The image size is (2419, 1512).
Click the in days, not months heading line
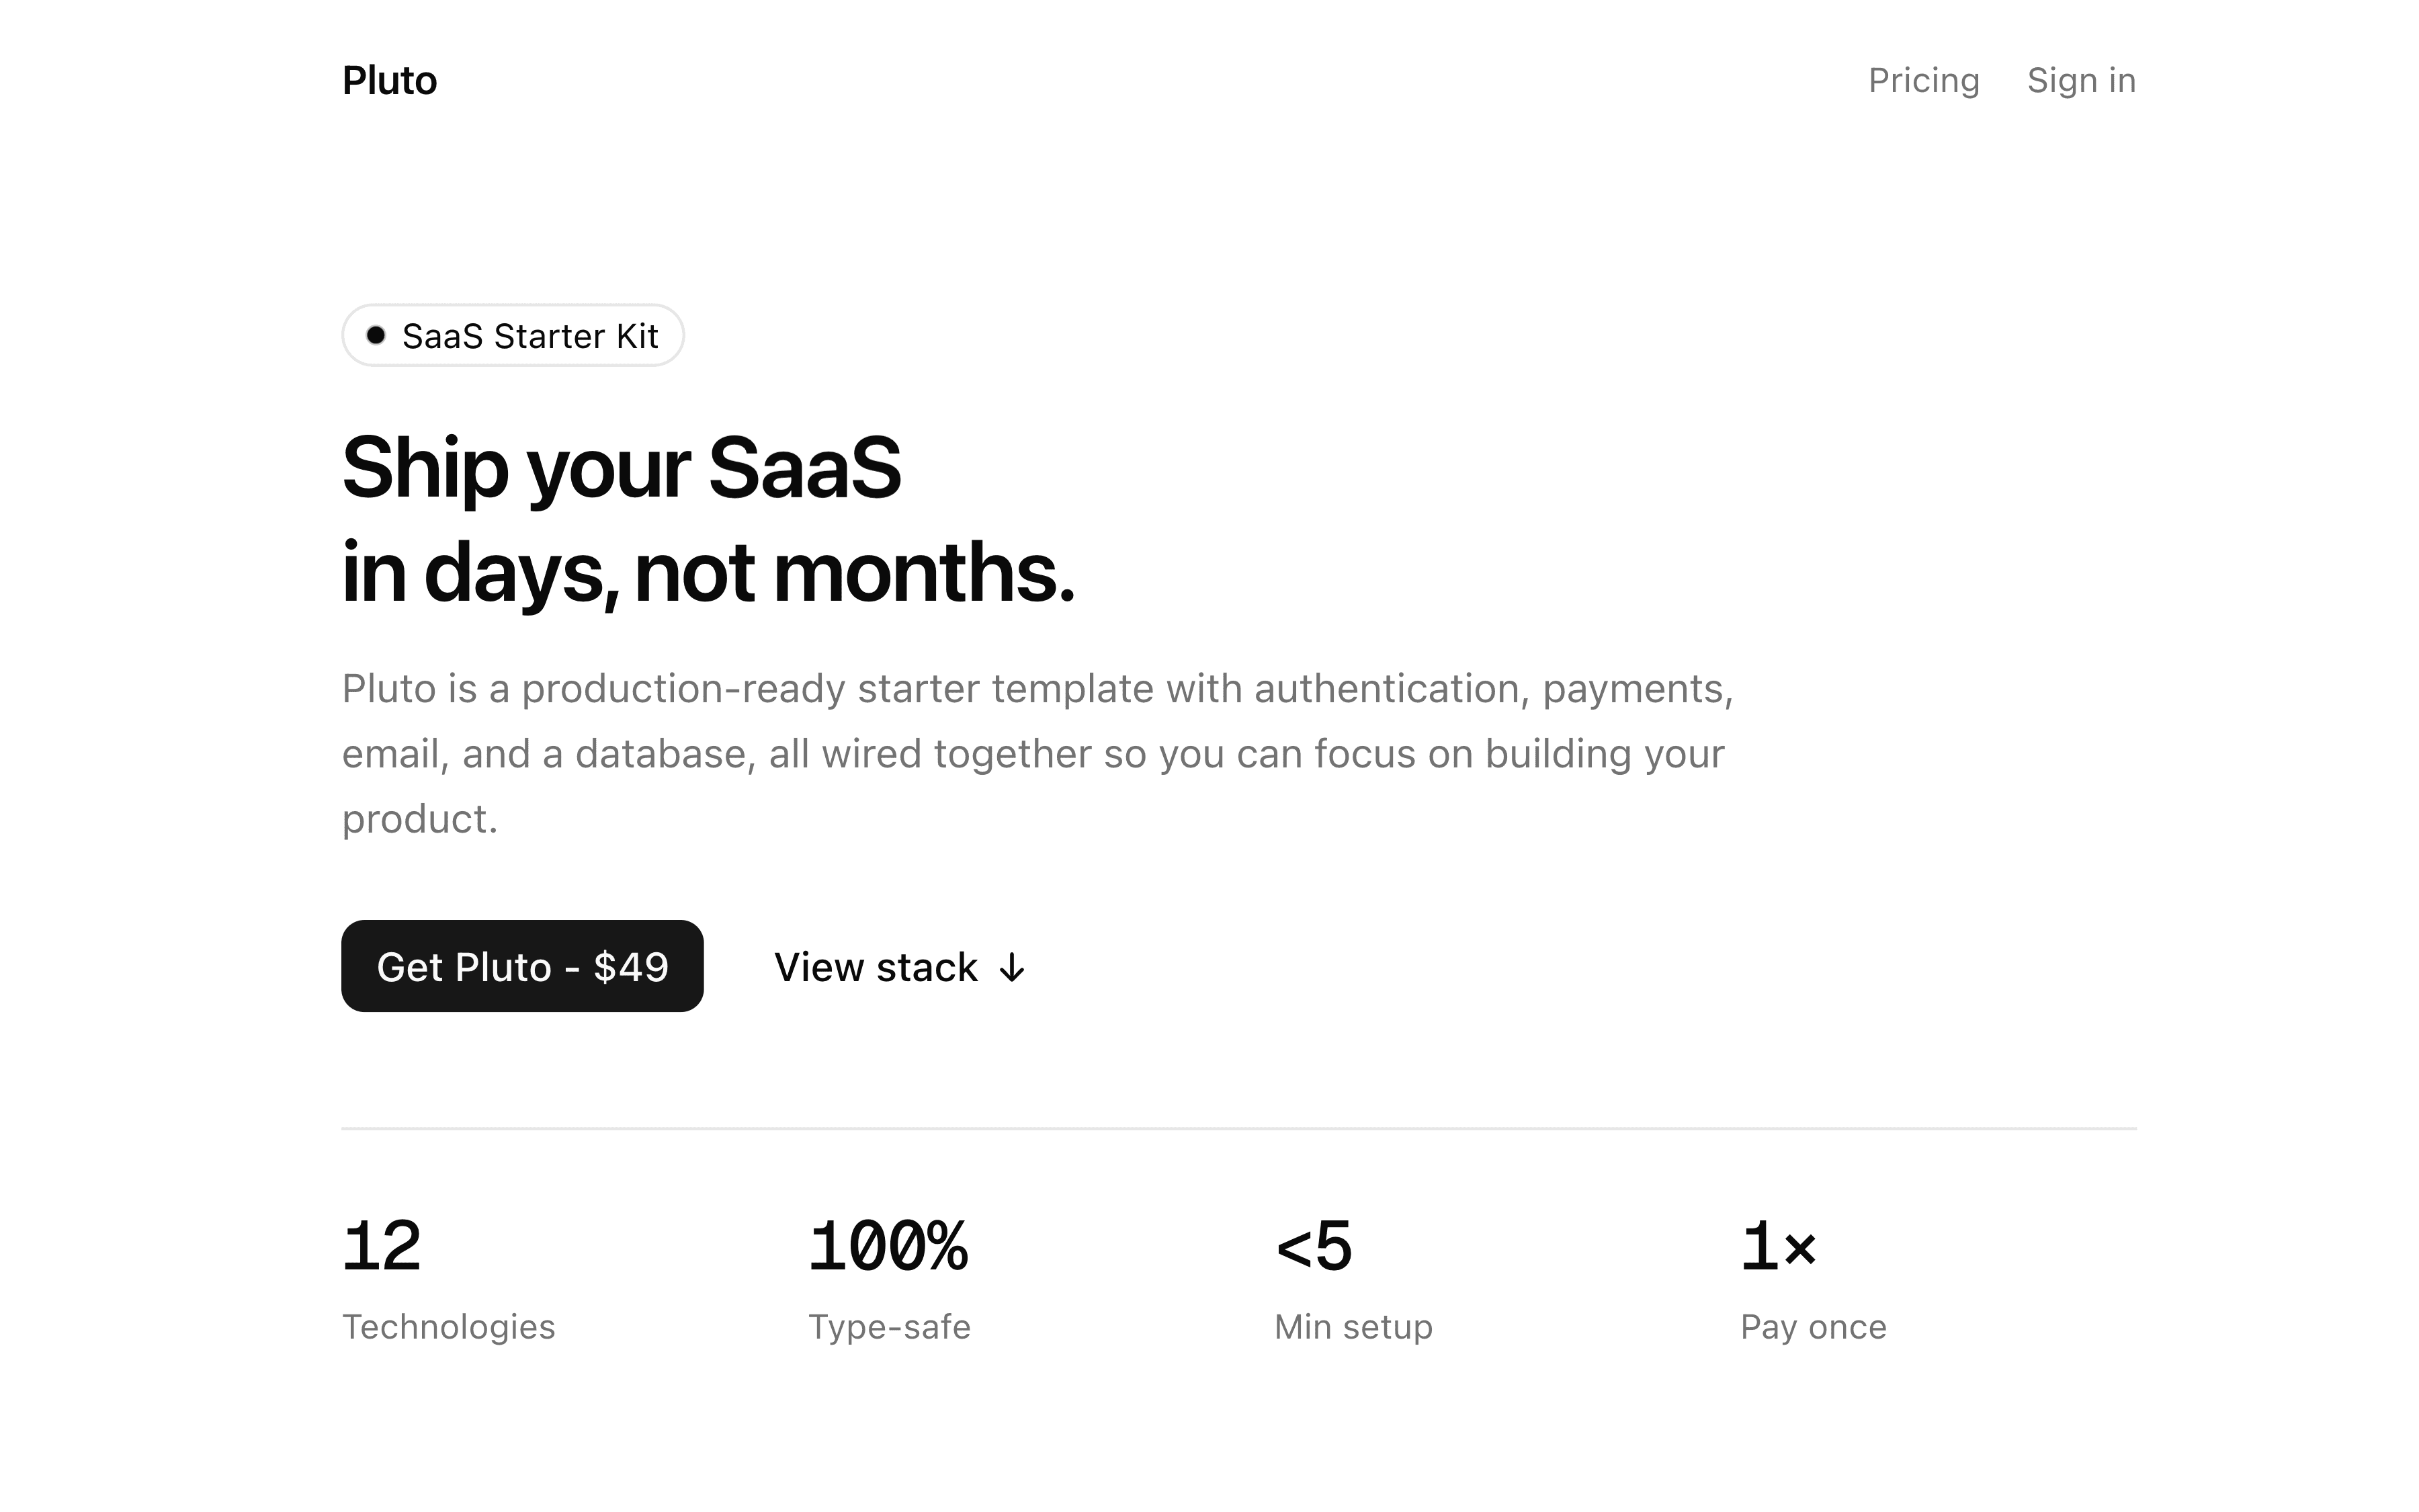[708, 573]
